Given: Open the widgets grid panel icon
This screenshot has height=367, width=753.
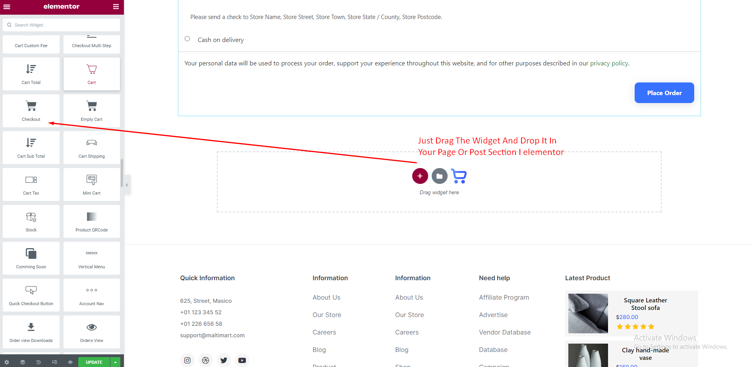Looking at the screenshot, I should pyautogui.click(x=116, y=7).
